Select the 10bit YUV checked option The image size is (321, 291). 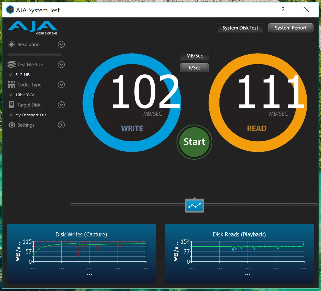[22, 95]
